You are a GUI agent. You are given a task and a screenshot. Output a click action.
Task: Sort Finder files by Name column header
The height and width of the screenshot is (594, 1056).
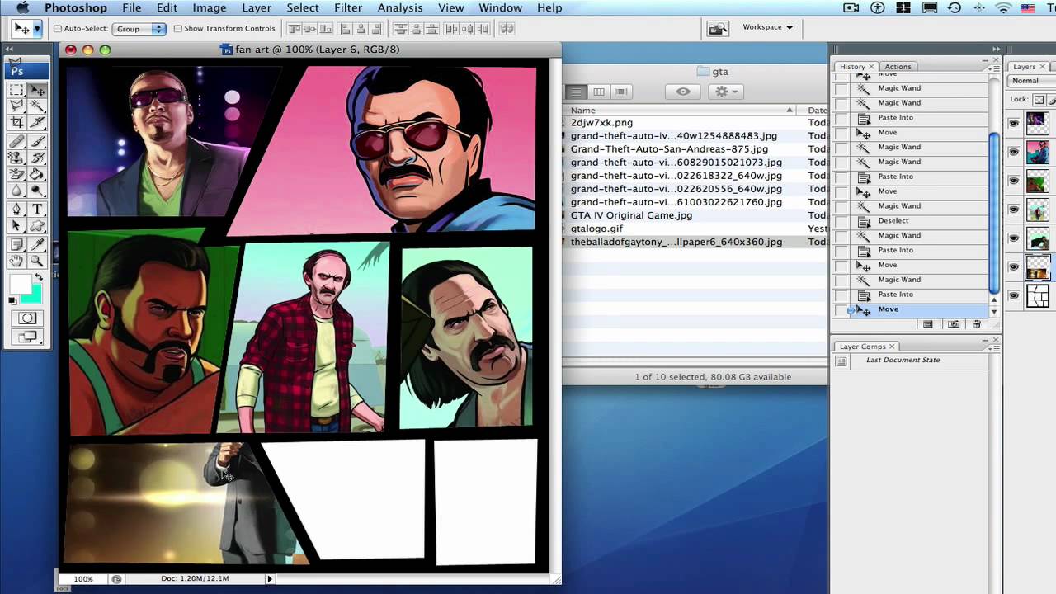click(x=681, y=110)
